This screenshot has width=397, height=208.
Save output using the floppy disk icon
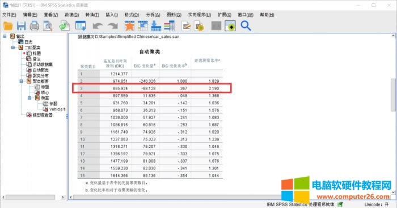tap(22, 26)
